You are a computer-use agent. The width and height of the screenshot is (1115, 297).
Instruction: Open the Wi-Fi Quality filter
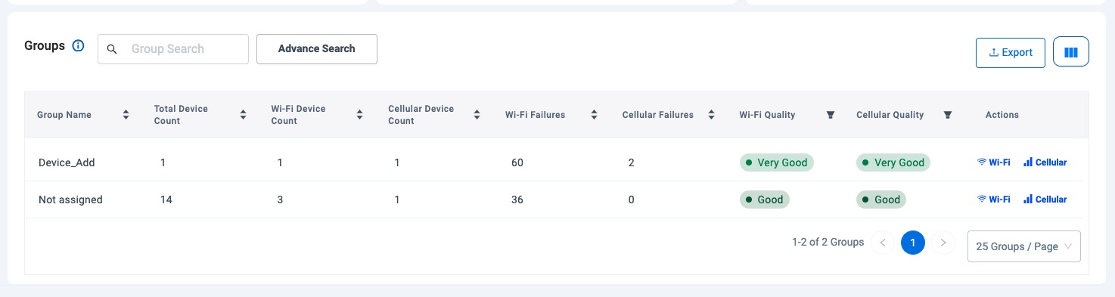831,115
